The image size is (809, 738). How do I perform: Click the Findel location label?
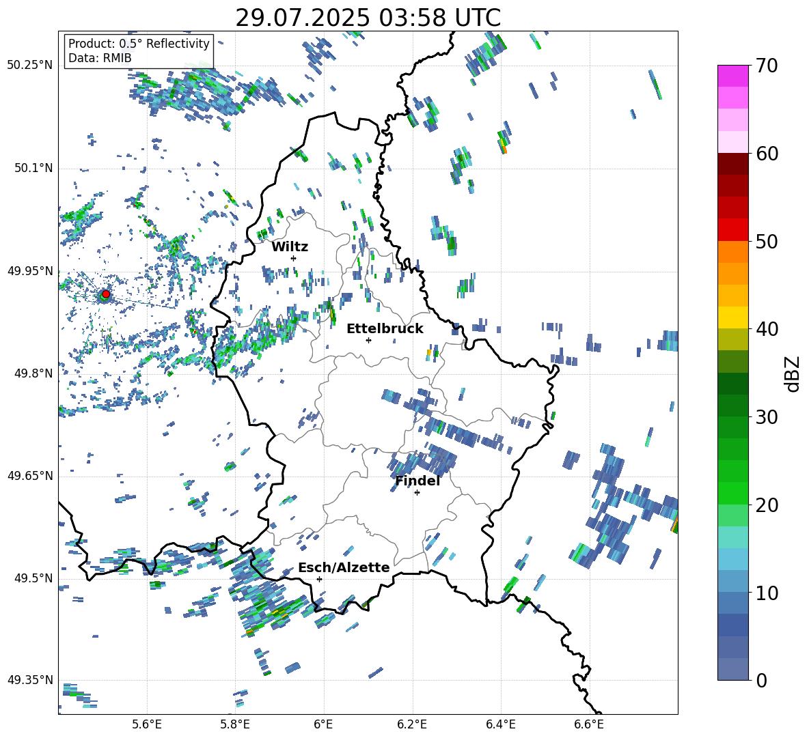tap(417, 481)
